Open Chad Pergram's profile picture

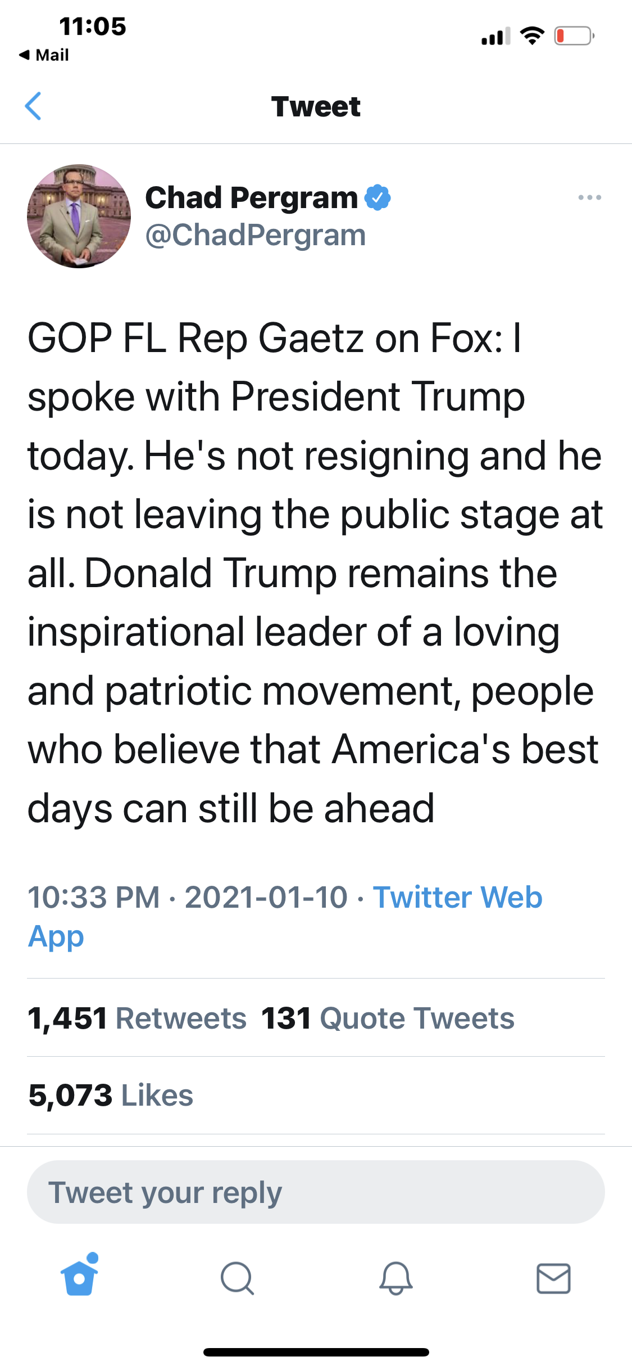pyautogui.click(x=79, y=216)
